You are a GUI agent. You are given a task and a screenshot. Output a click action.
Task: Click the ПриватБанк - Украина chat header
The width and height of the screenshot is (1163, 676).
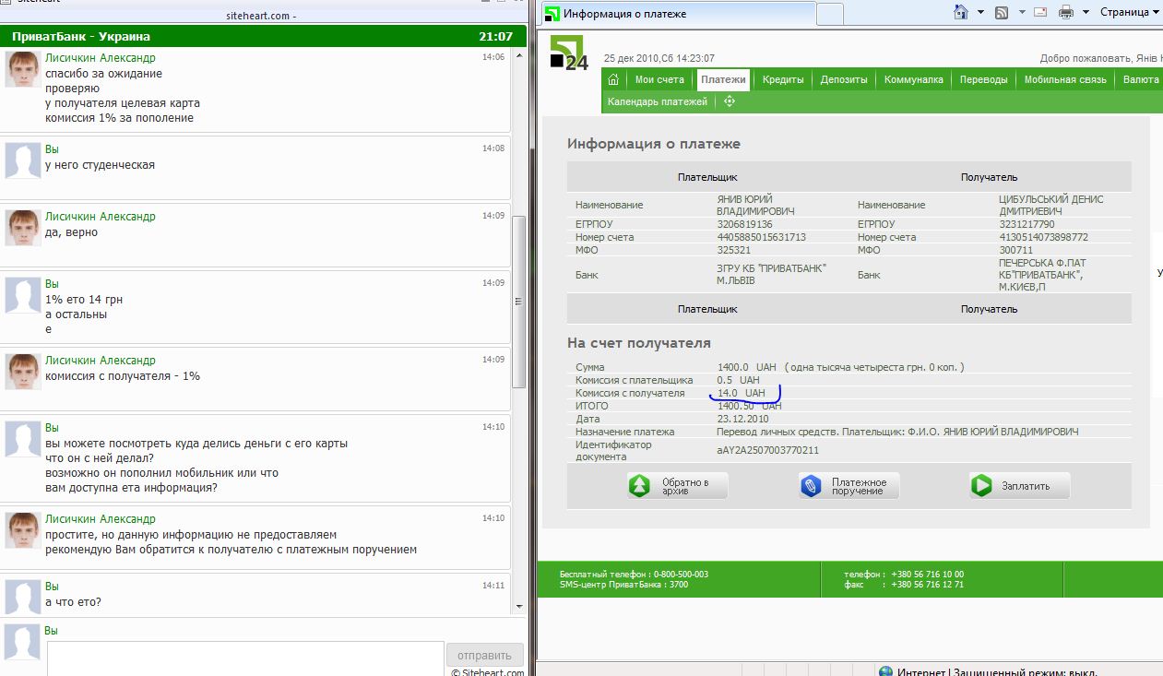(262, 36)
